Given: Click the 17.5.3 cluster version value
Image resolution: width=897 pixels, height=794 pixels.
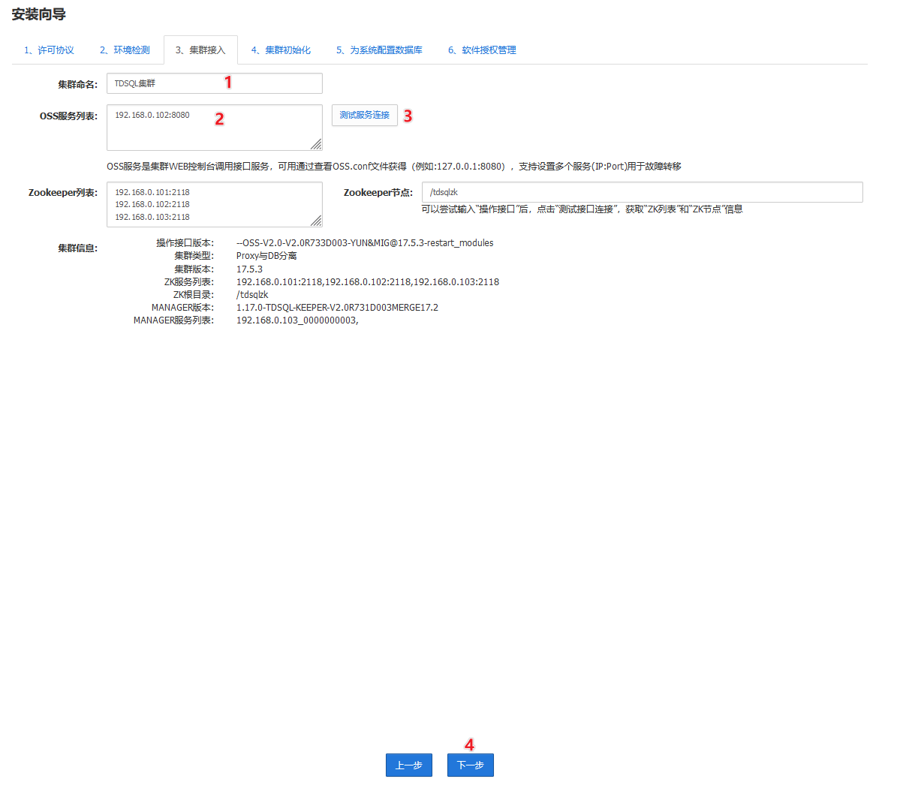Looking at the screenshot, I should click(249, 269).
